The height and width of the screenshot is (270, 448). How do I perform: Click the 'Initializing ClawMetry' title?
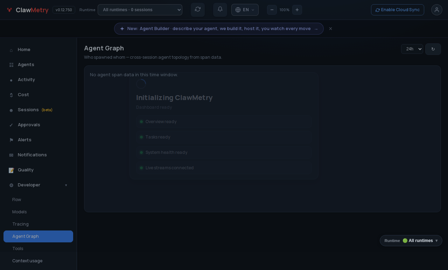(x=174, y=98)
